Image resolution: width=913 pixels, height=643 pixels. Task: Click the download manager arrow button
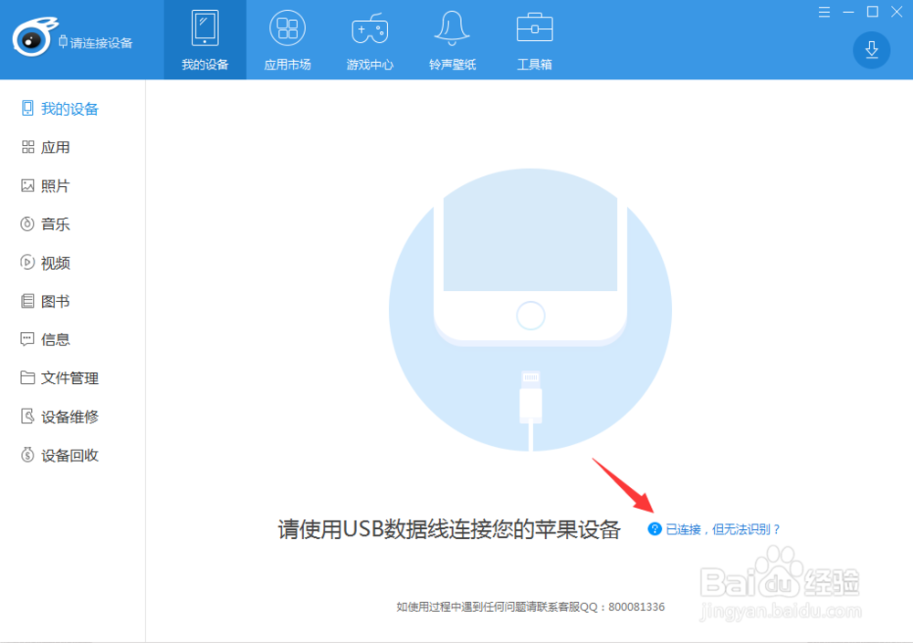tap(871, 50)
